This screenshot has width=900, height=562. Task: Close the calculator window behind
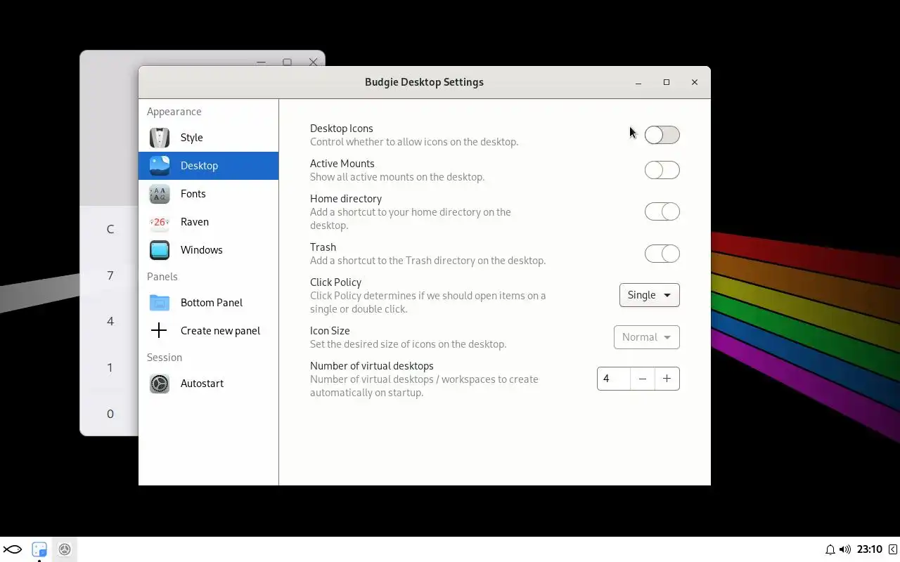click(x=314, y=62)
